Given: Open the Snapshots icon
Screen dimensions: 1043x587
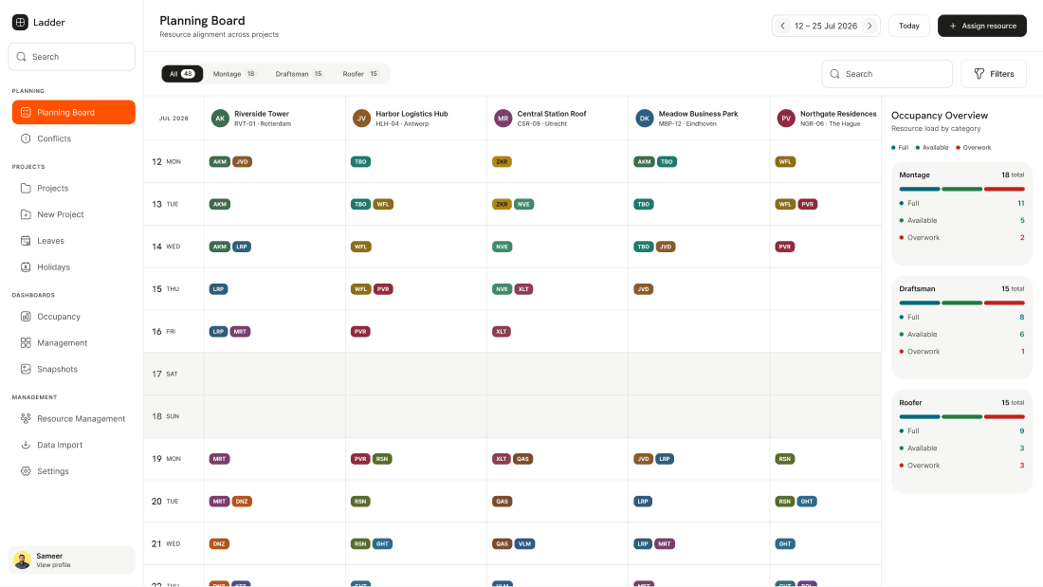Looking at the screenshot, I should tap(26, 369).
